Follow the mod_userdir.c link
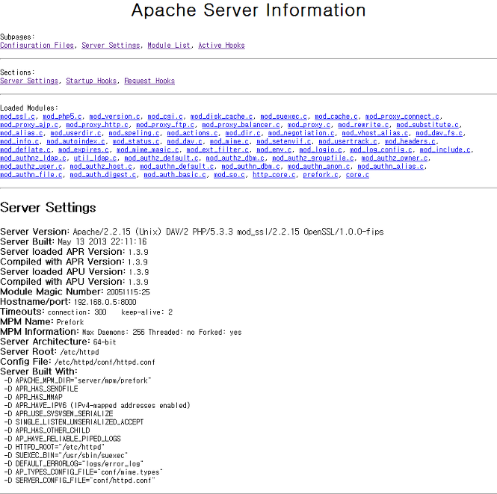The height and width of the screenshot is (494, 497). [x=75, y=133]
